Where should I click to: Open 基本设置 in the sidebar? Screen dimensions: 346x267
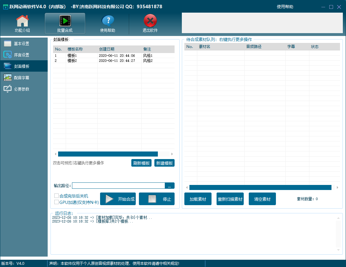[x=21, y=44]
